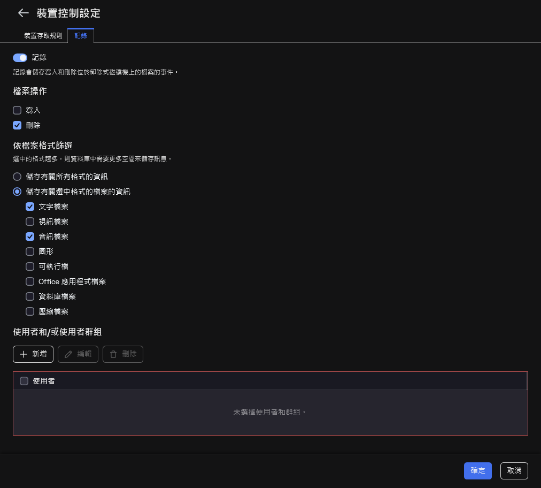Select 儲存有關所有格式的資訊 radio option

click(x=17, y=177)
